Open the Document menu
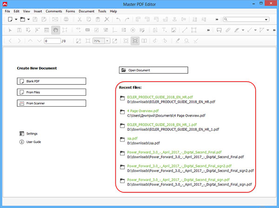Screen dimensions: 279x208 coord(86,10)
